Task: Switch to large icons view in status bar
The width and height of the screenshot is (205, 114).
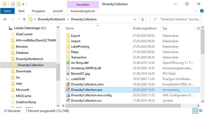Action: [x=201, y=111]
